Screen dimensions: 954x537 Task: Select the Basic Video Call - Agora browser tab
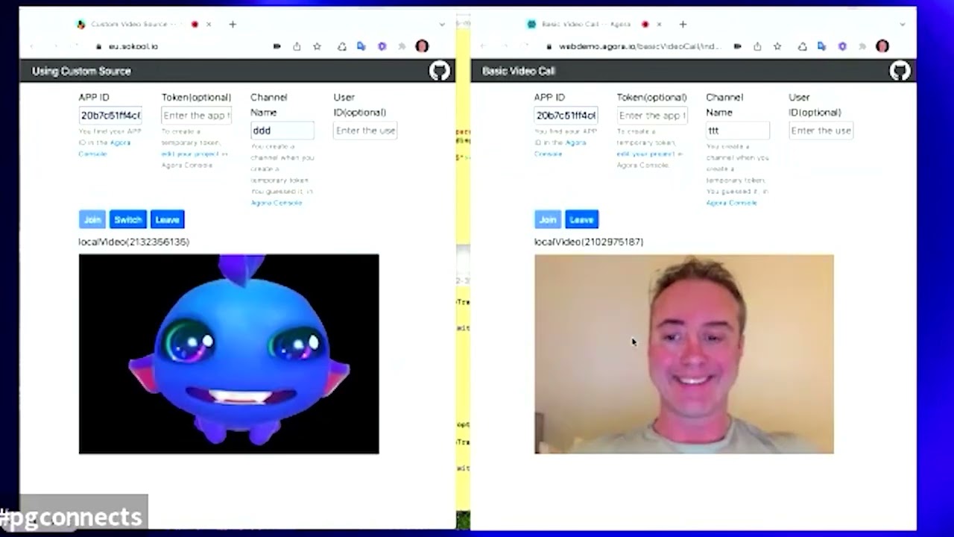595,25
